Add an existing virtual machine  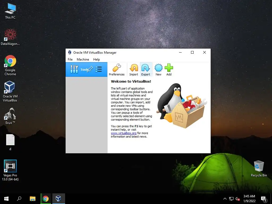169,70
